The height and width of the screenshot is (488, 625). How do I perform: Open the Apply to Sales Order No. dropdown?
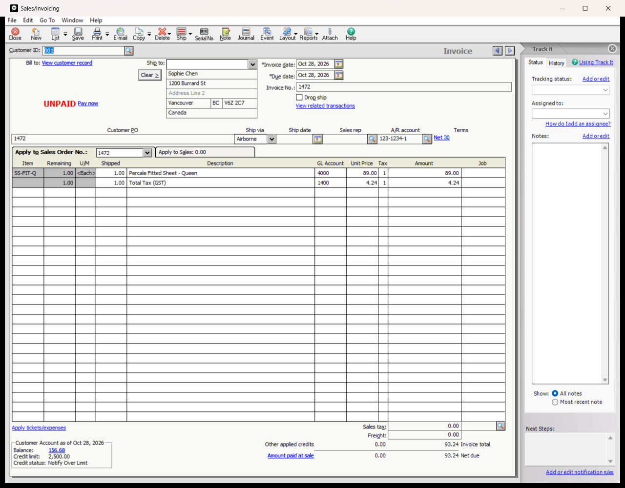tap(147, 153)
